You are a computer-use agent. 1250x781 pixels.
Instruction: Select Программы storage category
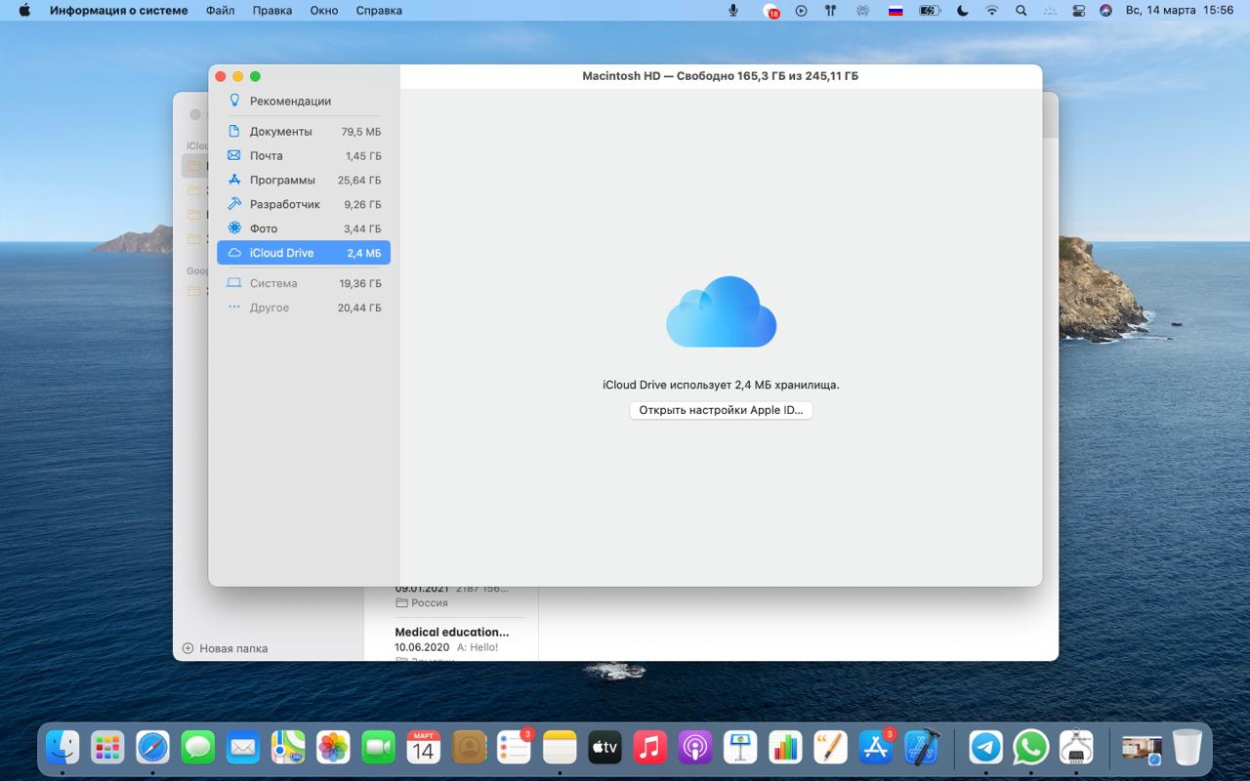[x=303, y=180]
